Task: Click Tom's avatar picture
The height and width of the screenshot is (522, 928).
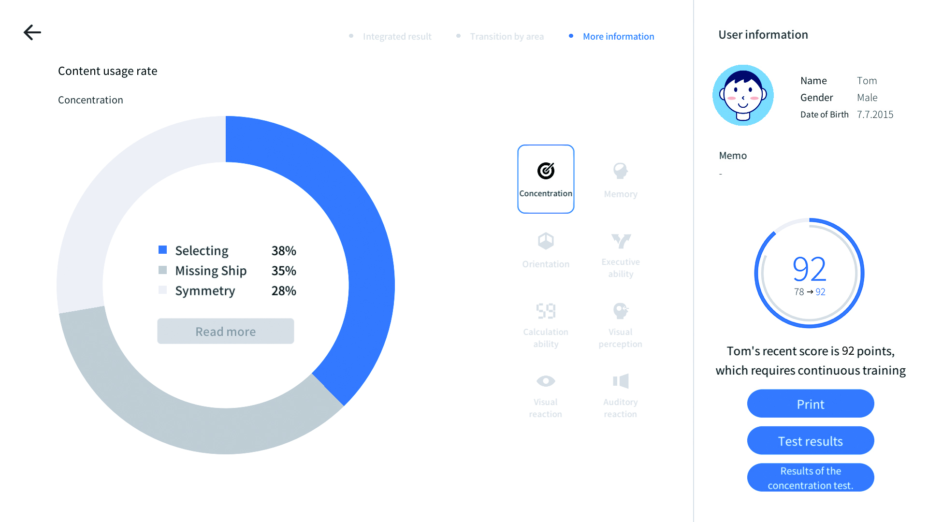Action: [743, 95]
